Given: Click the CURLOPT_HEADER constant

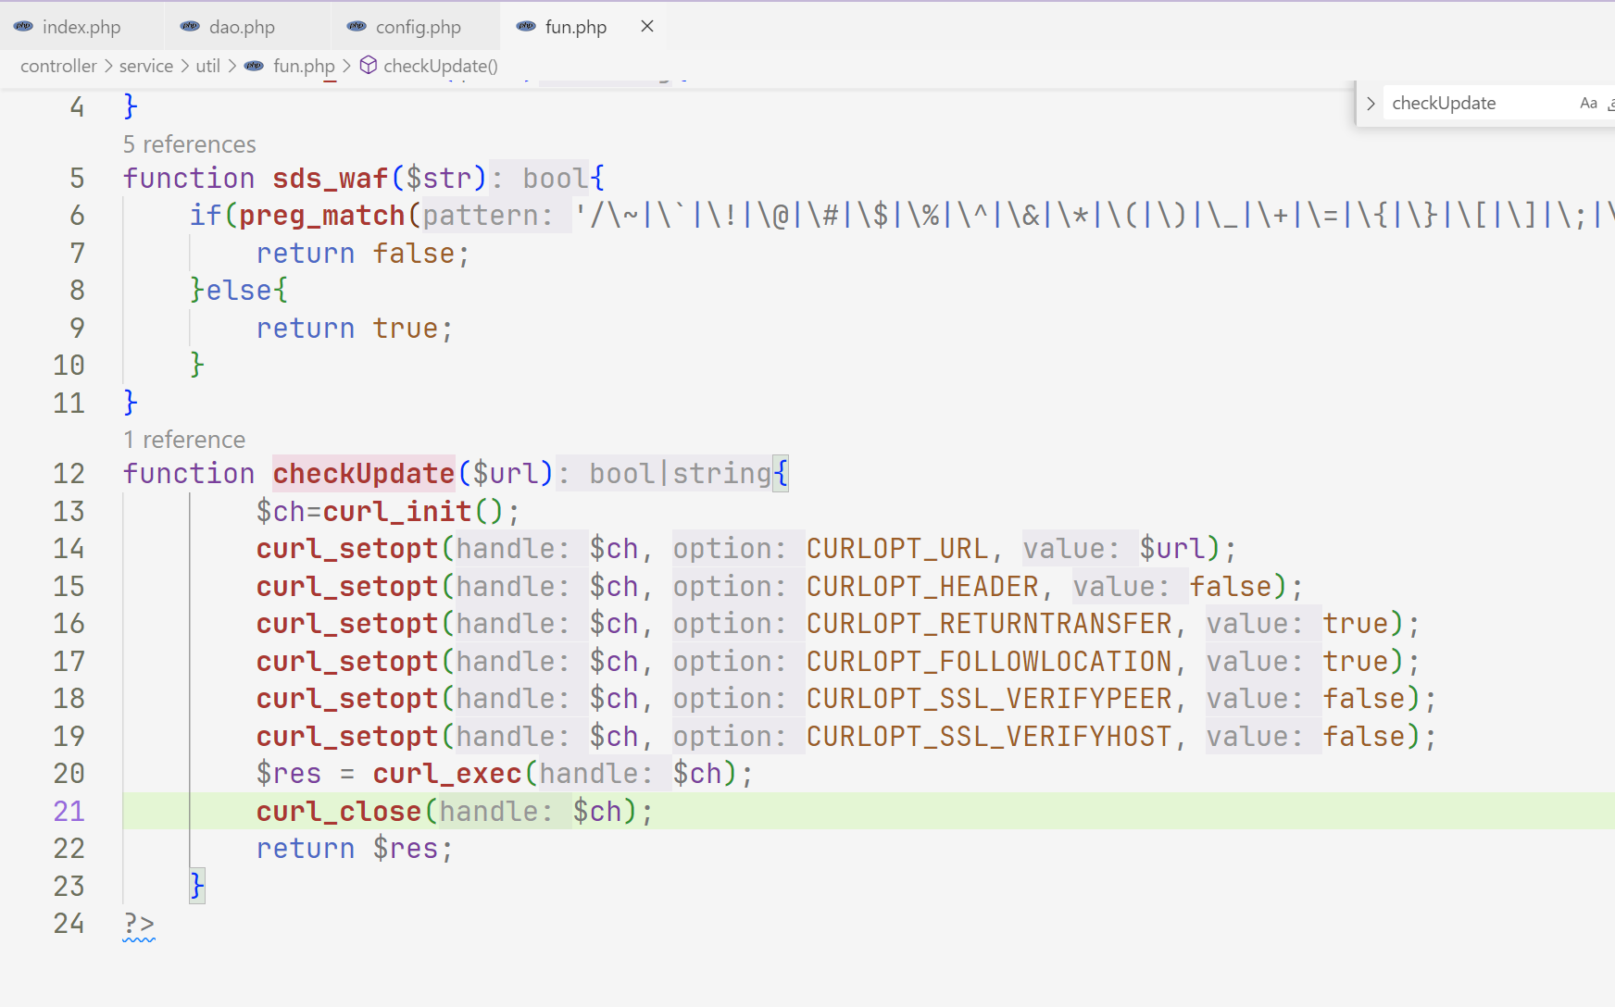Looking at the screenshot, I should click(x=922, y=587).
